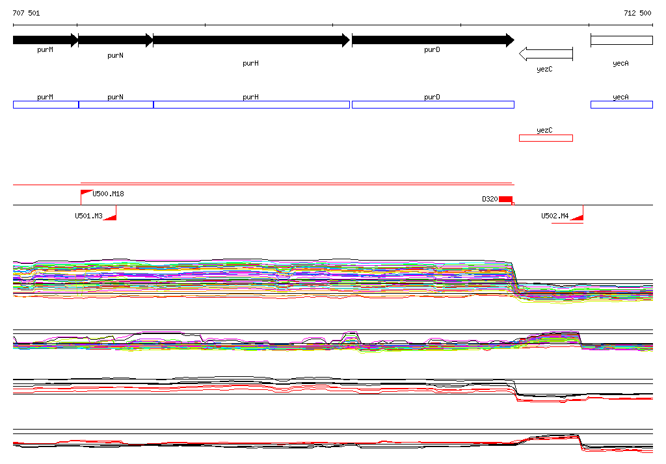Viewport: 666px width, 464px height.
Task: Click the purN black gene arrow
Action: click(116, 40)
